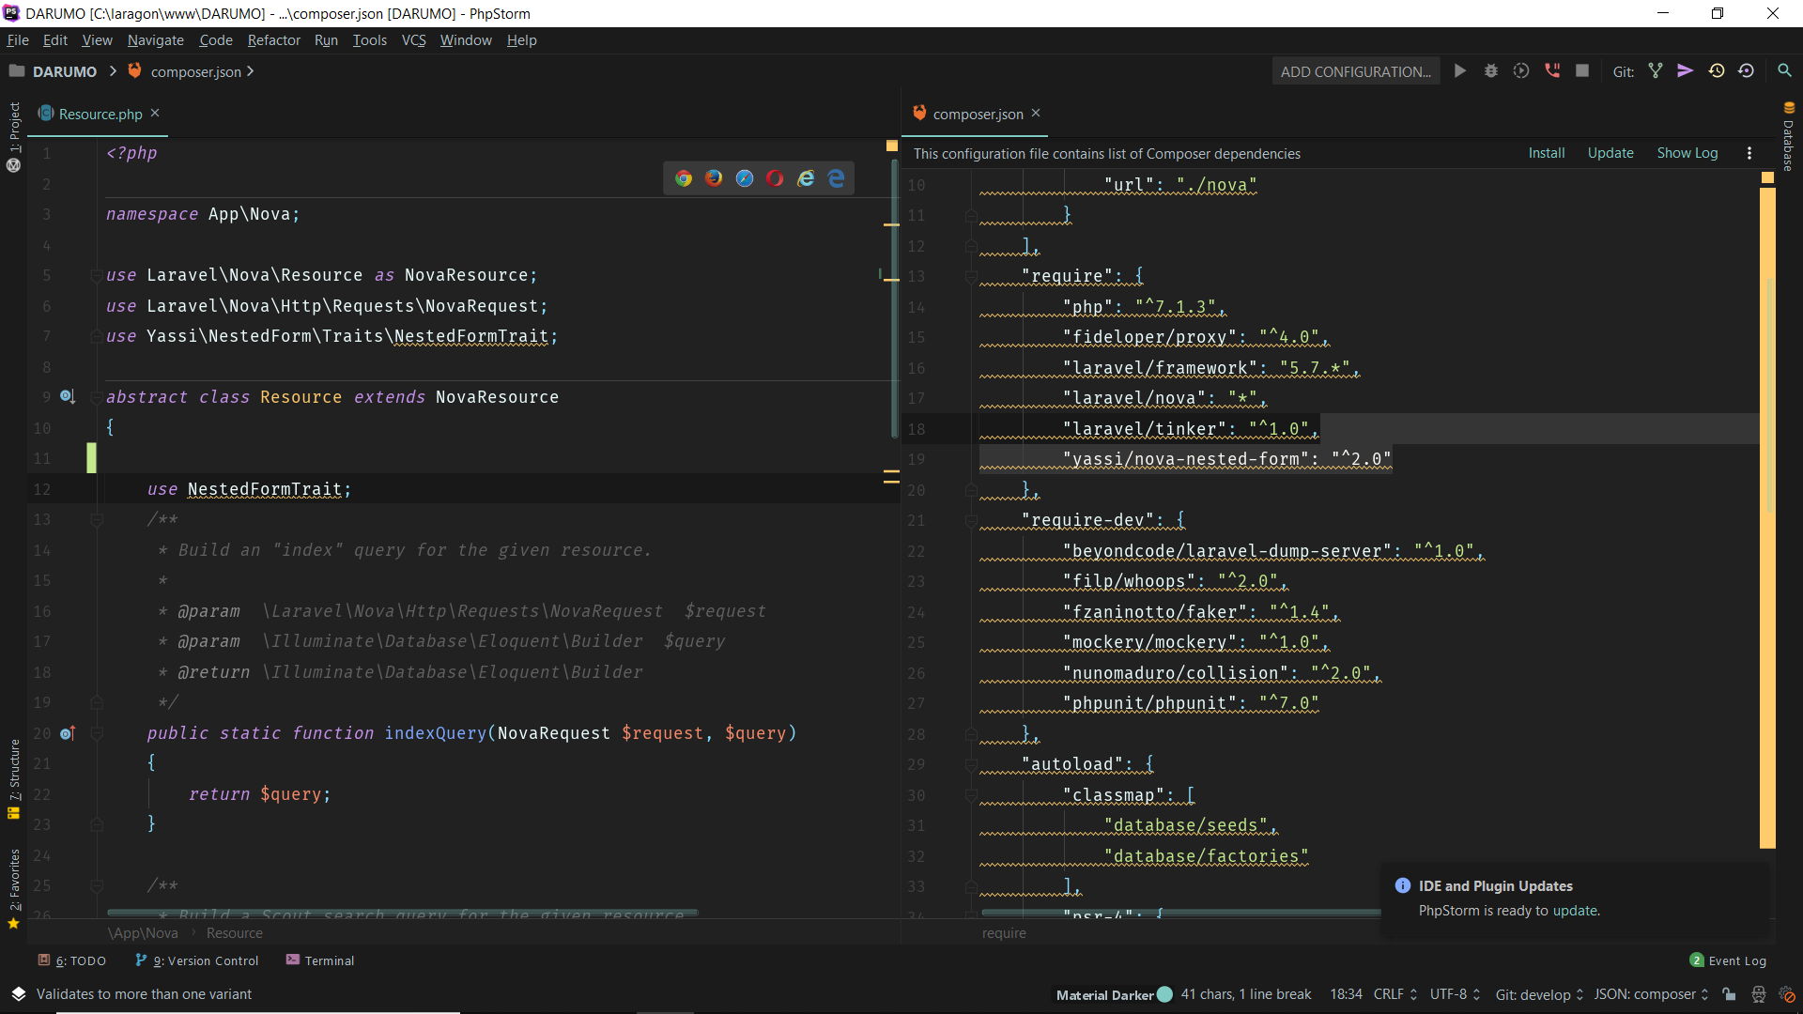The width and height of the screenshot is (1803, 1014).
Task: Start listening for PHP debug connections
Action: (x=1552, y=71)
